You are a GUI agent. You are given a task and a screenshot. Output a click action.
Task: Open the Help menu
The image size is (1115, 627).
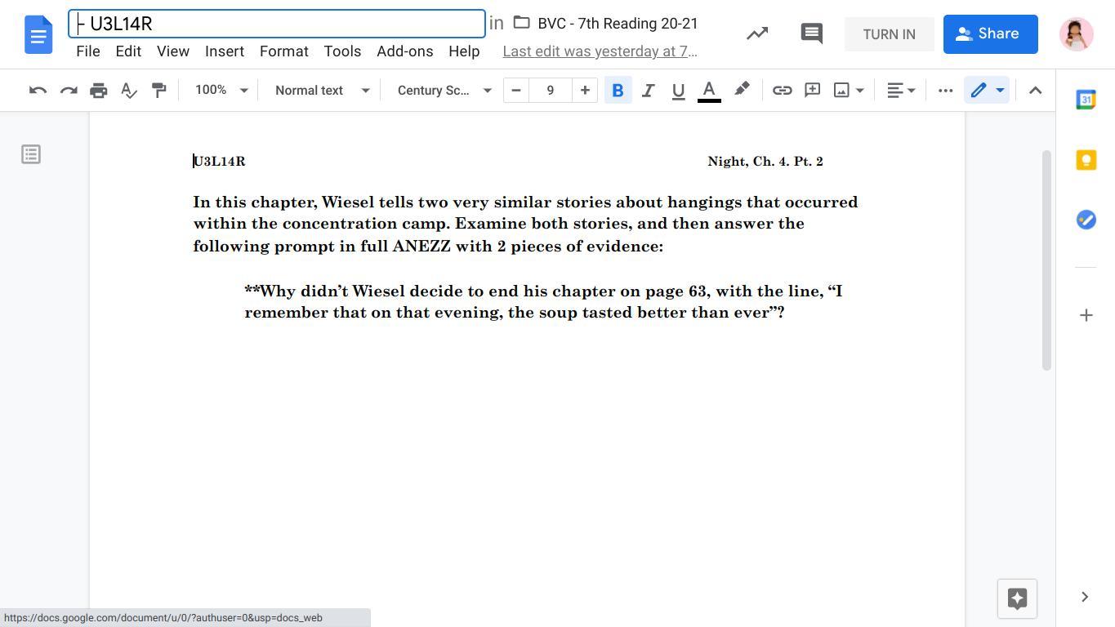pos(464,51)
